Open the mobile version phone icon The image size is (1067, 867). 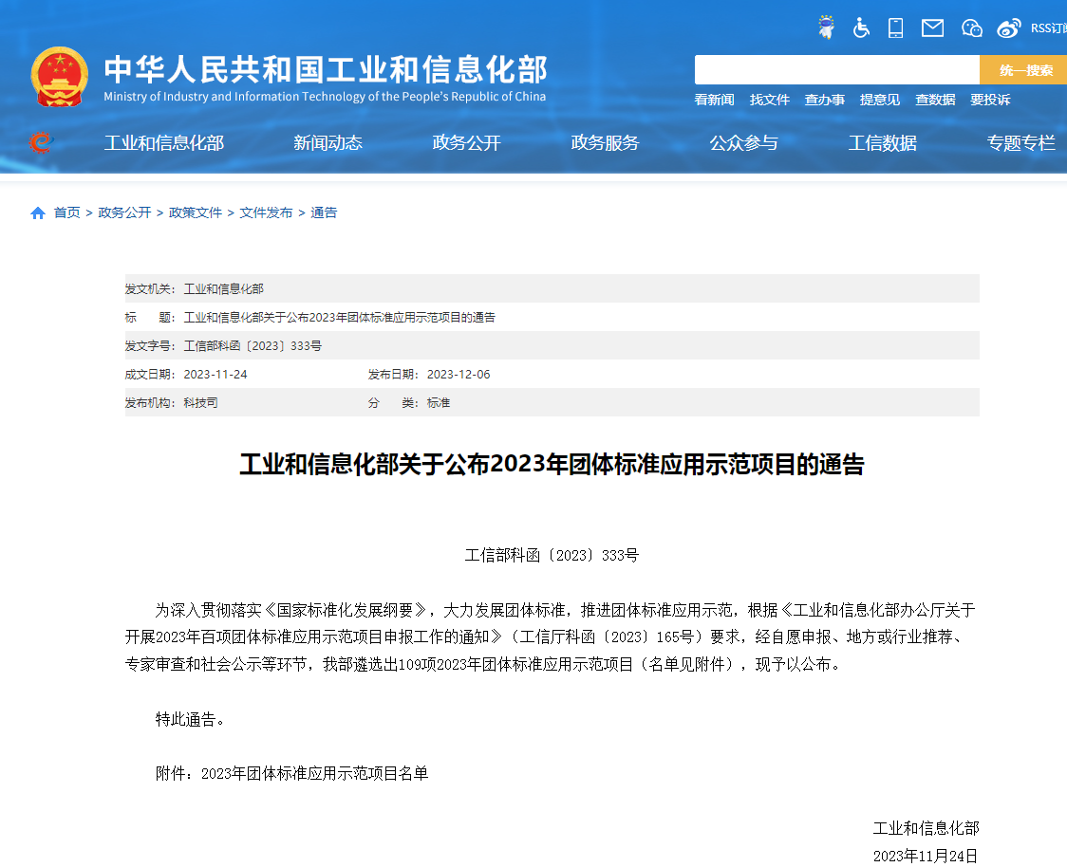(x=895, y=28)
